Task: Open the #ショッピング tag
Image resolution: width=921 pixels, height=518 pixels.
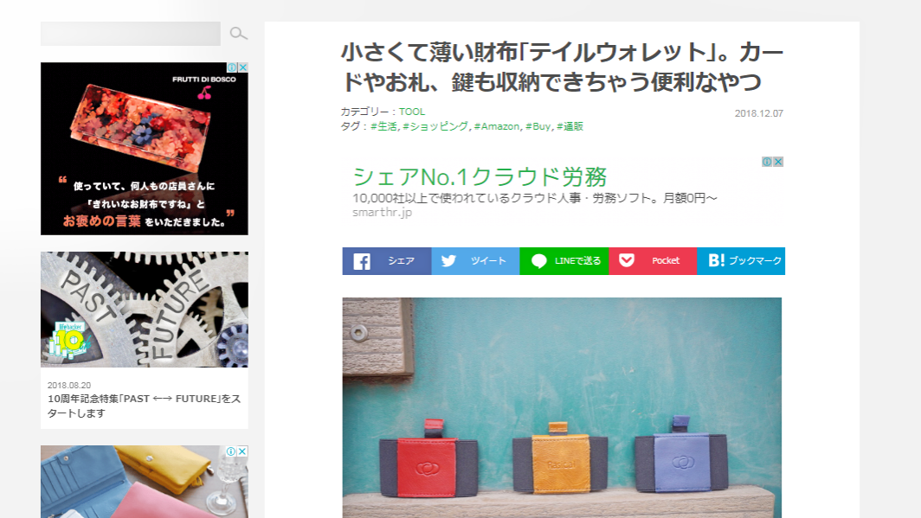Action: pyautogui.click(x=435, y=126)
